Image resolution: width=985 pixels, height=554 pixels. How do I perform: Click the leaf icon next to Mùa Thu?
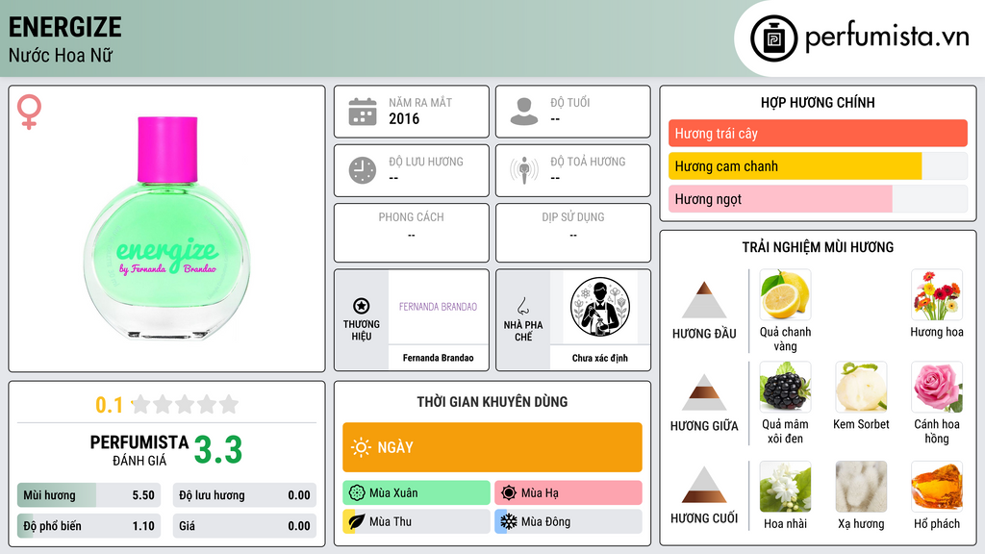tap(357, 521)
